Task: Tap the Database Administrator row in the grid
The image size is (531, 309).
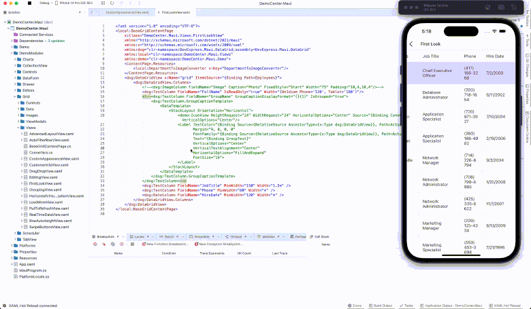Action: 461,95
